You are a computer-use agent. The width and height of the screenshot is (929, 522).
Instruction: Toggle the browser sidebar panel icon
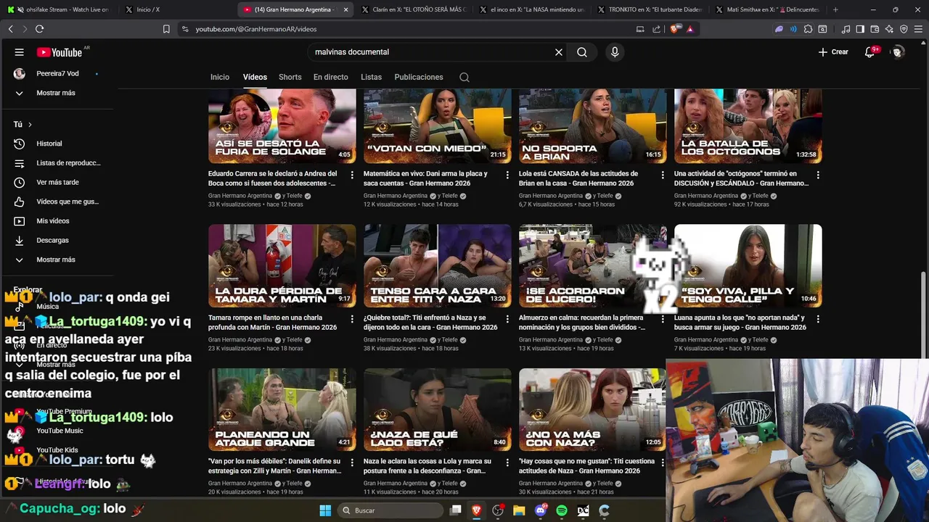coord(860,29)
